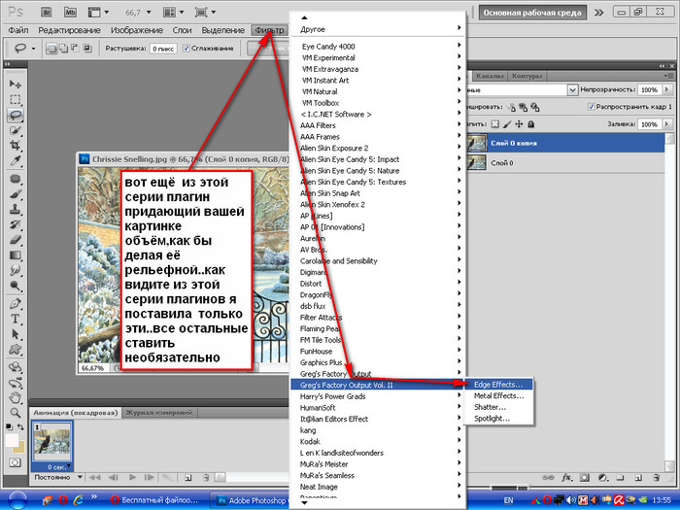Toggle lock all padlock icon
Screen dimensions: 680x510
(530, 124)
